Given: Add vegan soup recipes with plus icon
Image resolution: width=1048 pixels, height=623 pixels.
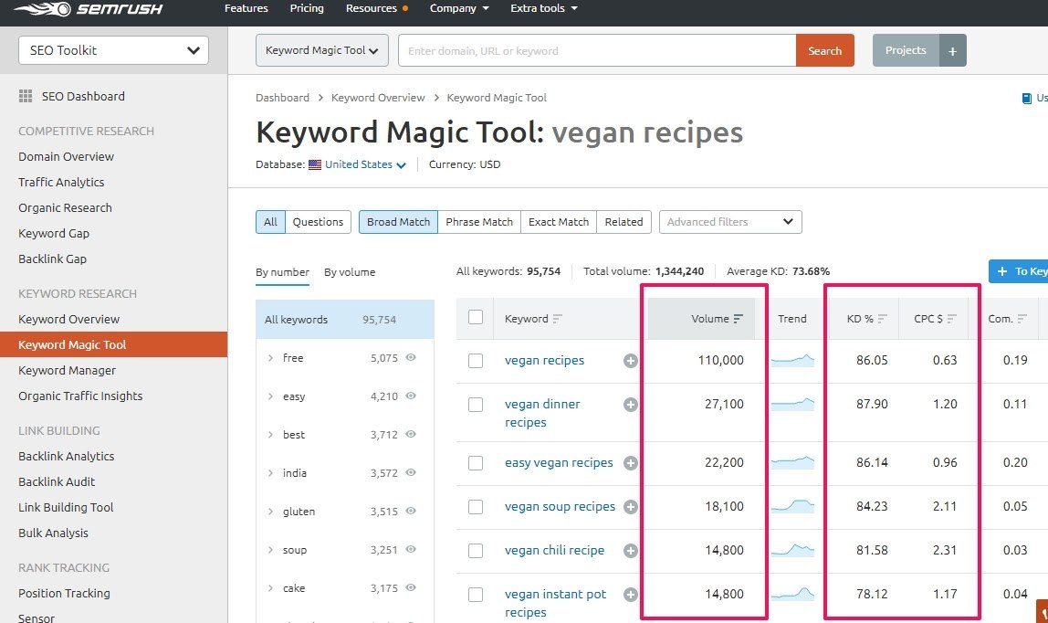Looking at the screenshot, I should pyautogui.click(x=630, y=507).
